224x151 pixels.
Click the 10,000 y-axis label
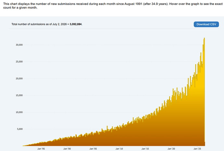[x=19, y=112]
